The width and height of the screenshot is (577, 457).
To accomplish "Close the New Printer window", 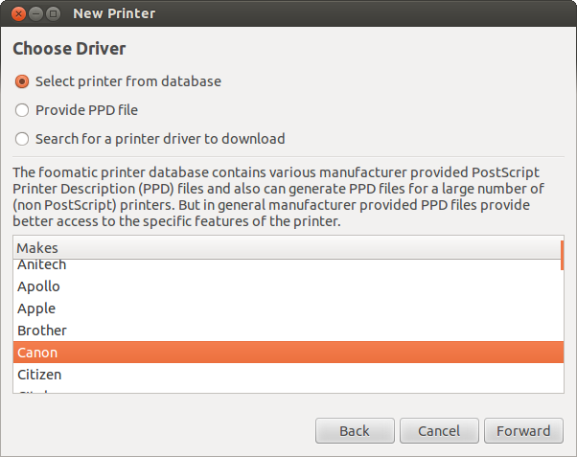I will (x=16, y=14).
